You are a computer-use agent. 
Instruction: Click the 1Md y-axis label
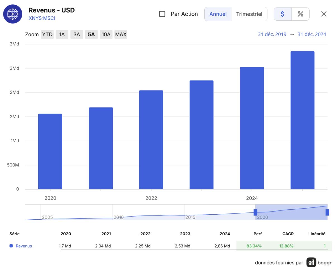click(15, 141)
